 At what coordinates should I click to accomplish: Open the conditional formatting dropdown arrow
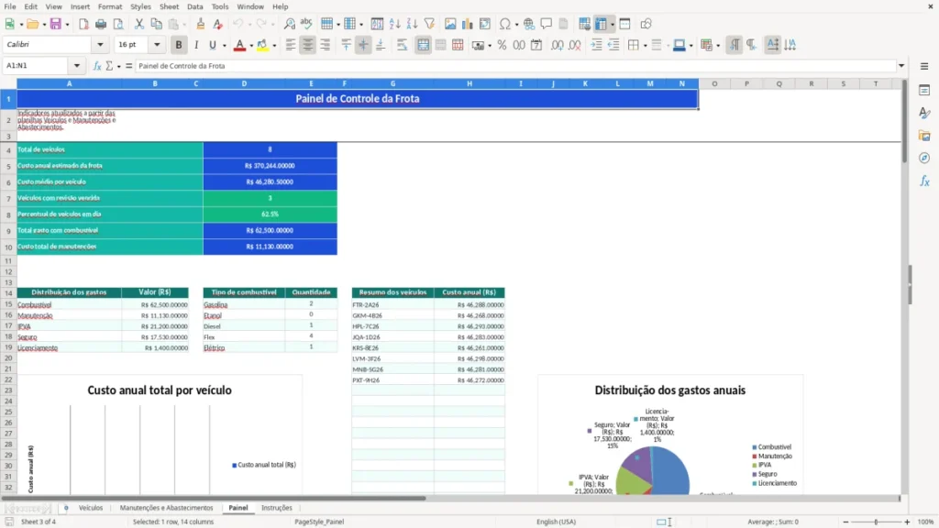tap(718, 46)
